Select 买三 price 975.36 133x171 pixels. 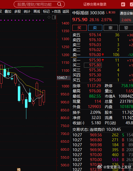pos(95,70)
